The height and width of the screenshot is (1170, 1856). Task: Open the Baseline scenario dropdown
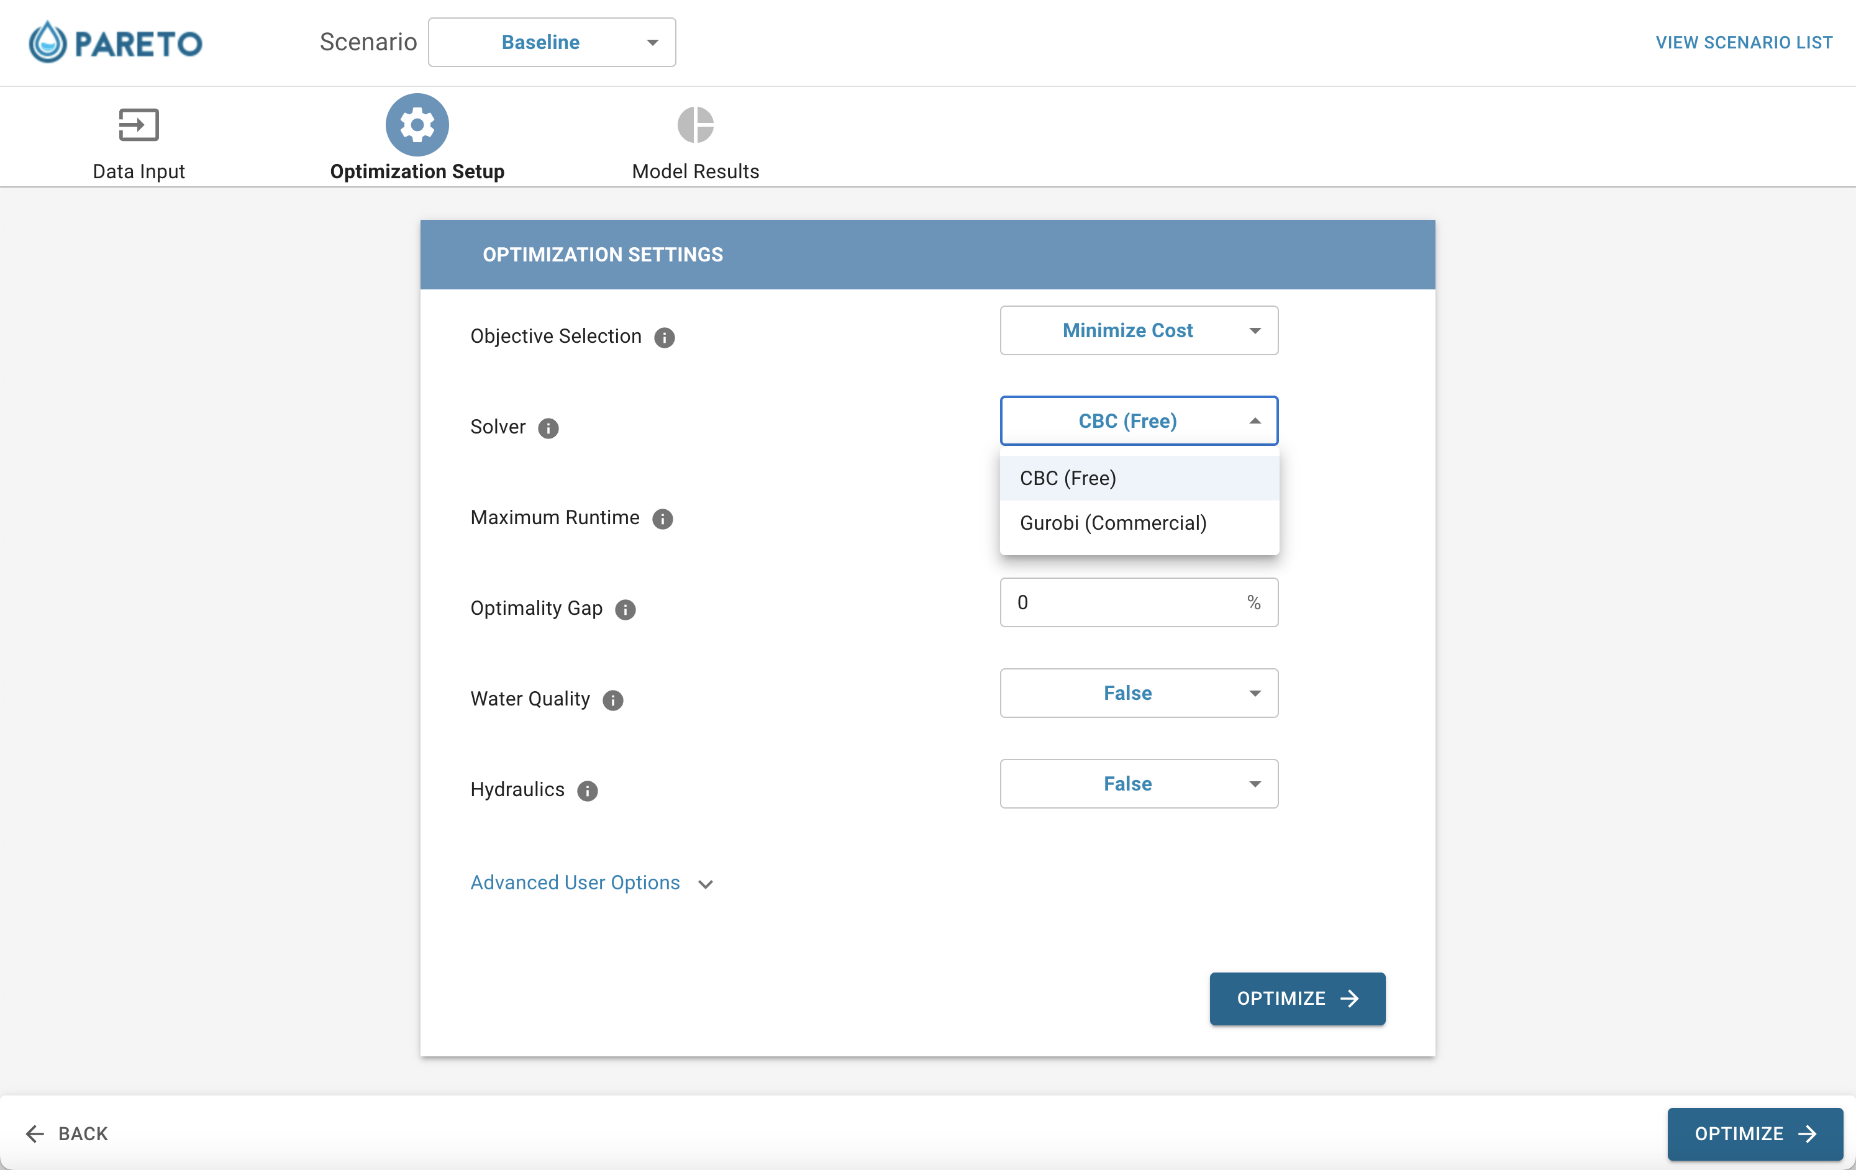(x=552, y=42)
